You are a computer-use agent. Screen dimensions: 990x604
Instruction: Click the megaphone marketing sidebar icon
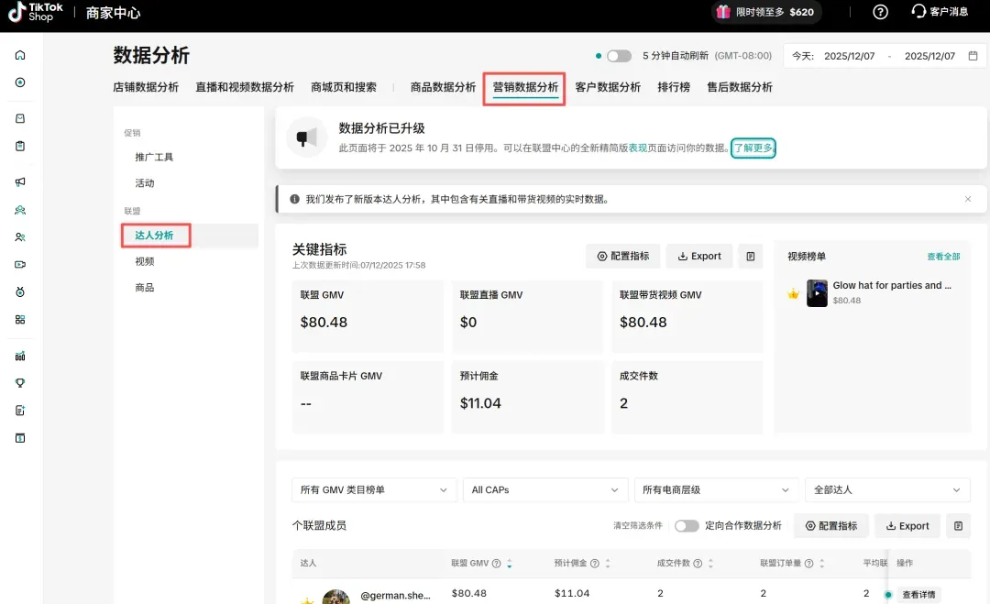pos(20,181)
